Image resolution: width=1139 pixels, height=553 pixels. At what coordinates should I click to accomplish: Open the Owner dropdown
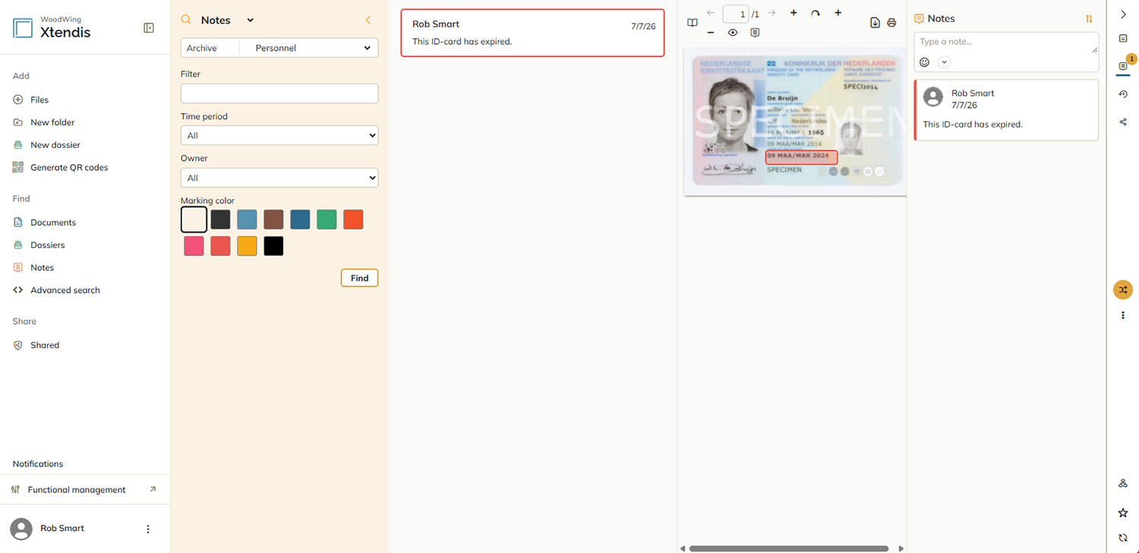pyautogui.click(x=279, y=178)
